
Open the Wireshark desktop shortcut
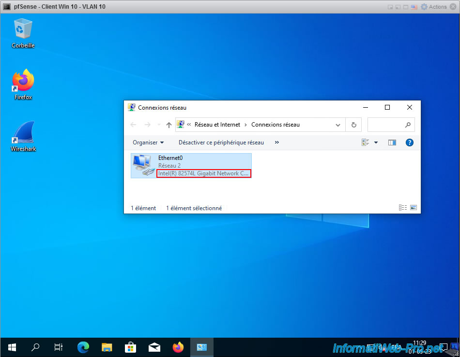(23, 136)
